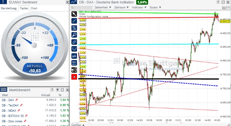Close the EUWAX Sentiment panel
This screenshot has height=126, width=231.
pos(67,2)
